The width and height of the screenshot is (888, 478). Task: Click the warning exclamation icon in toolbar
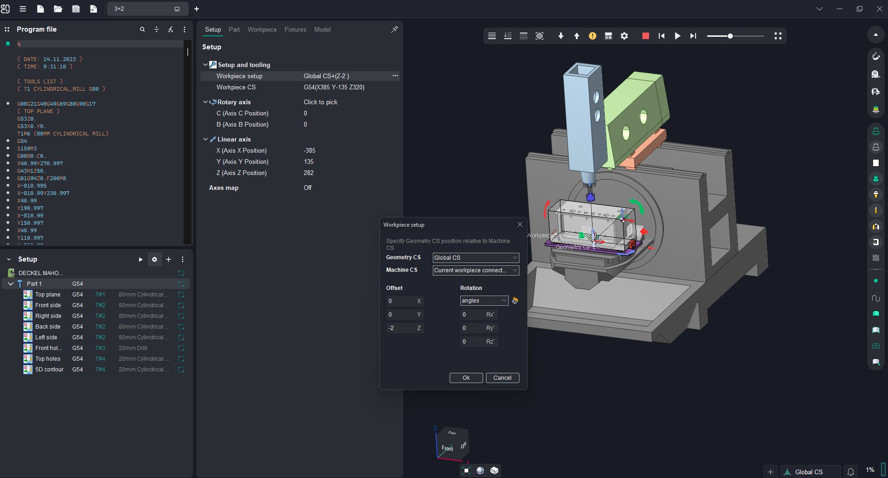click(592, 36)
